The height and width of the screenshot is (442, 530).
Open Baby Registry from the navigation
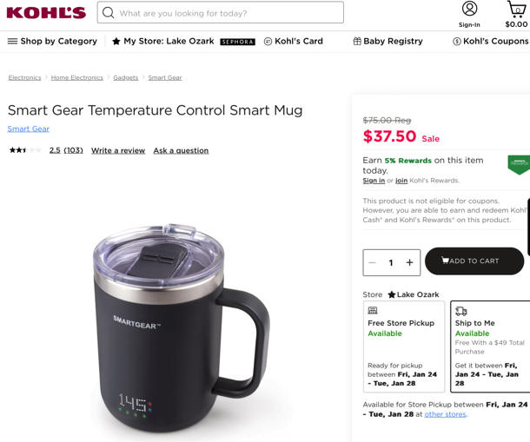pyautogui.click(x=388, y=41)
